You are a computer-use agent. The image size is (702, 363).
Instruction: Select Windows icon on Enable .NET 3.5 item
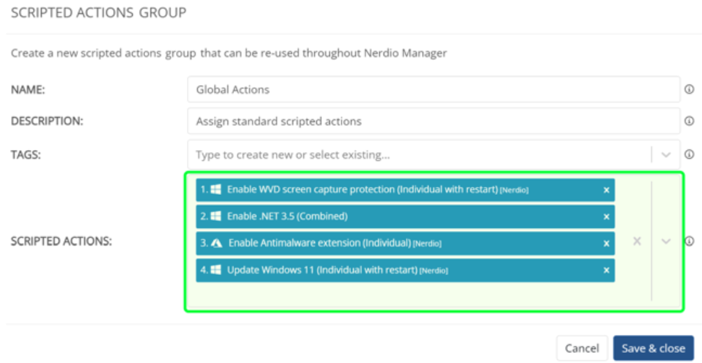[x=215, y=217]
